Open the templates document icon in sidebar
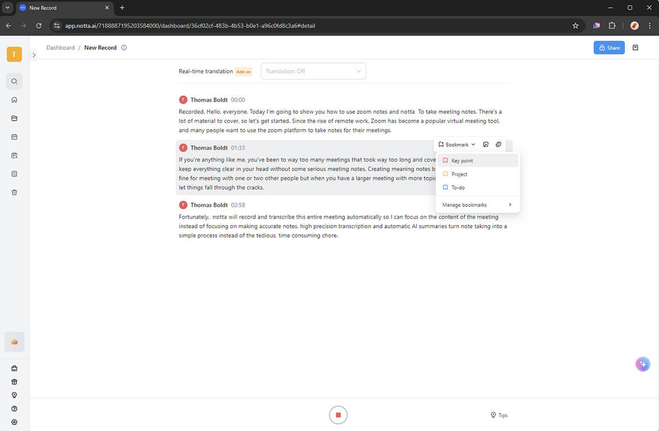The image size is (659, 431). coord(14,174)
